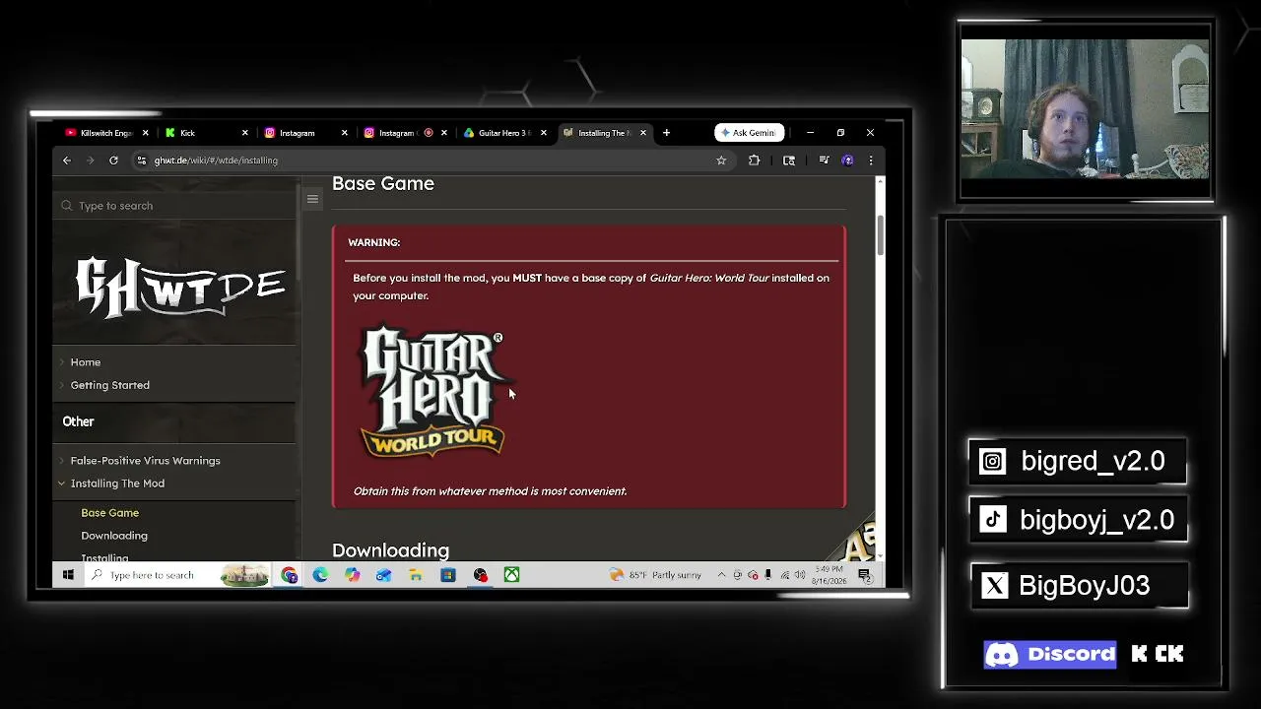This screenshot has width=1261, height=709.
Task: Open the Xbox app from the taskbar
Action: [x=511, y=575]
